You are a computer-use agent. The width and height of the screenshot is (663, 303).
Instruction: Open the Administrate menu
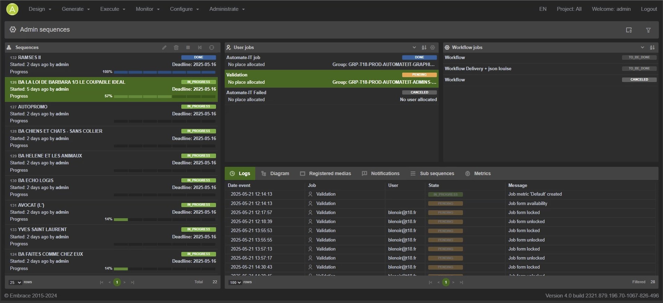(227, 9)
